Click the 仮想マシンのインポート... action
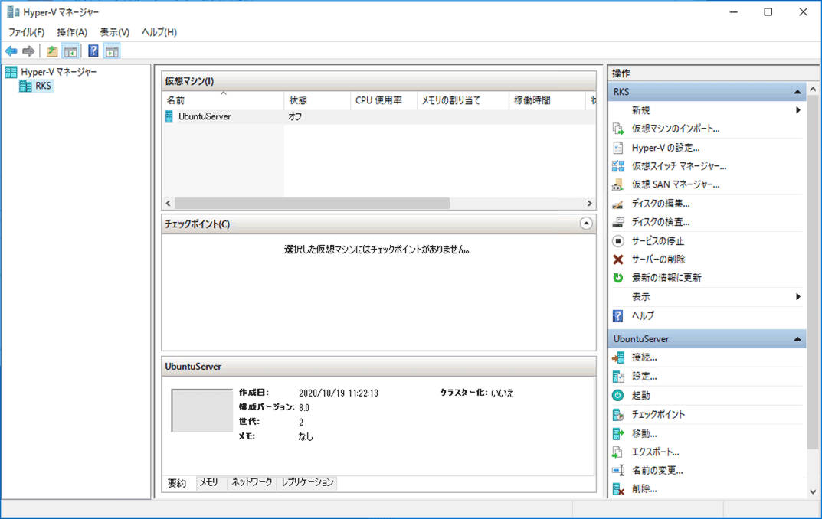The image size is (822, 519). pos(675,129)
